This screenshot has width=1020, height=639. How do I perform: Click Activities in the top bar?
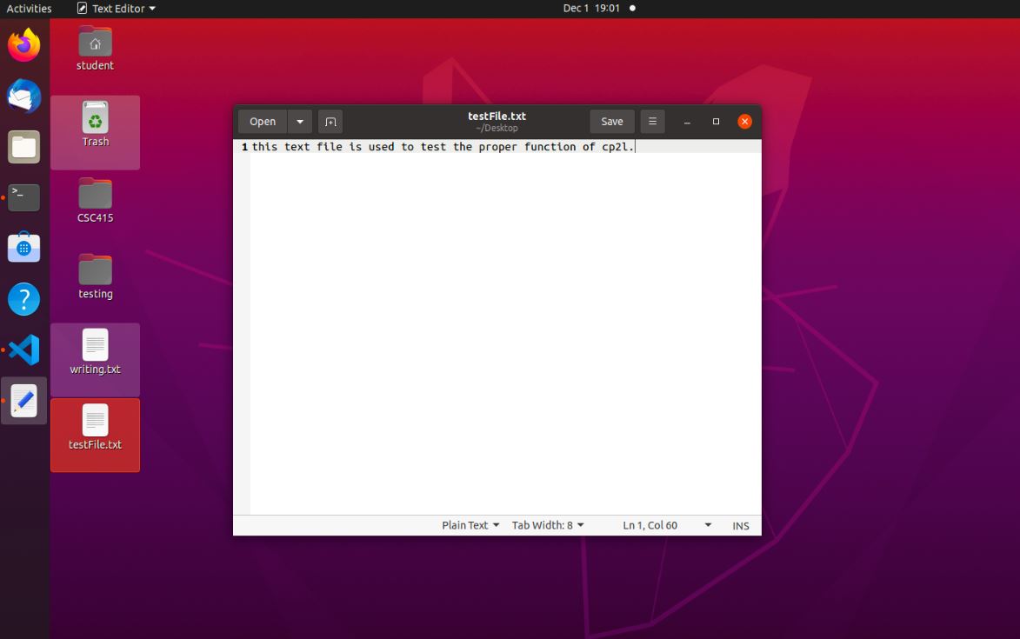point(29,9)
